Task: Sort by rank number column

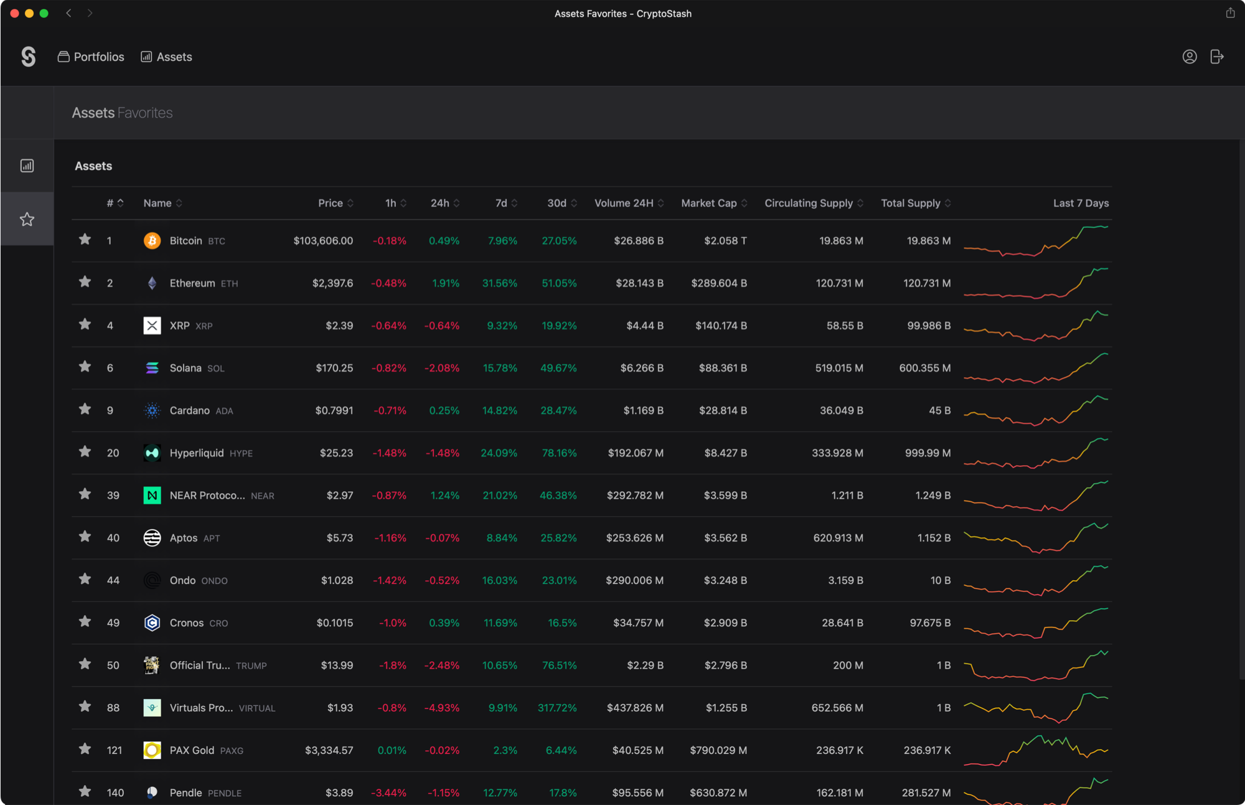Action: pyautogui.click(x=115, y=203)
